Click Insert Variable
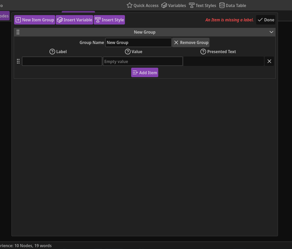Image resolution: width=292 pixels, height=249 pixels. pos(74,20)
